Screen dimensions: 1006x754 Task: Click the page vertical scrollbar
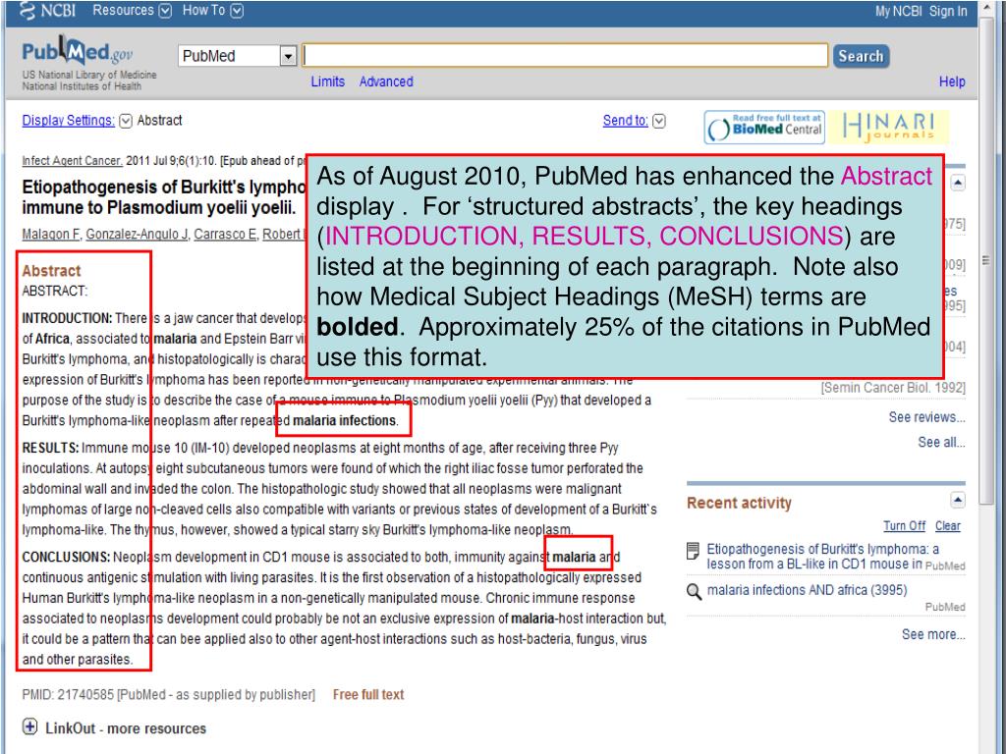click(x=986, y=263)
